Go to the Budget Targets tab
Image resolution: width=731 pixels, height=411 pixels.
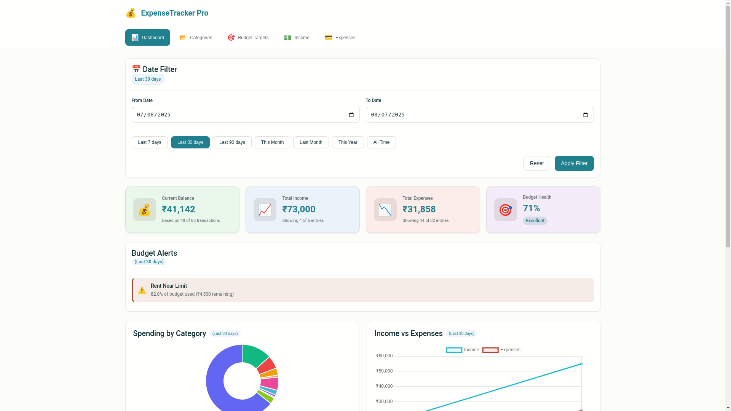tap(248, 38)
